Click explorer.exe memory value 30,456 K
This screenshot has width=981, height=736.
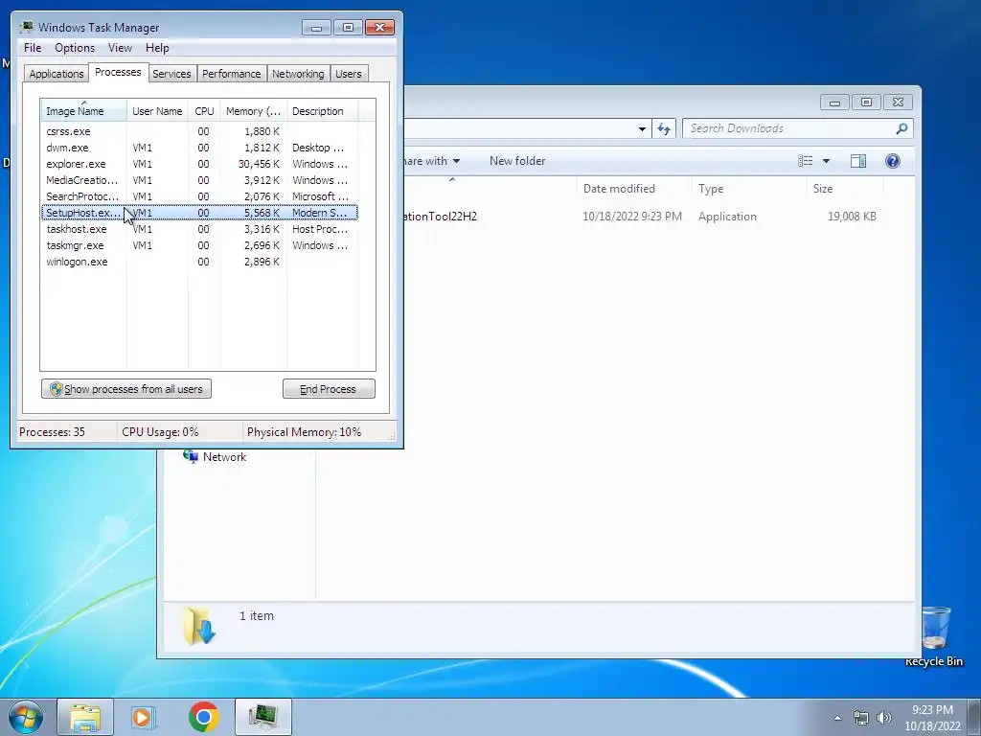[x=259, y=164]
